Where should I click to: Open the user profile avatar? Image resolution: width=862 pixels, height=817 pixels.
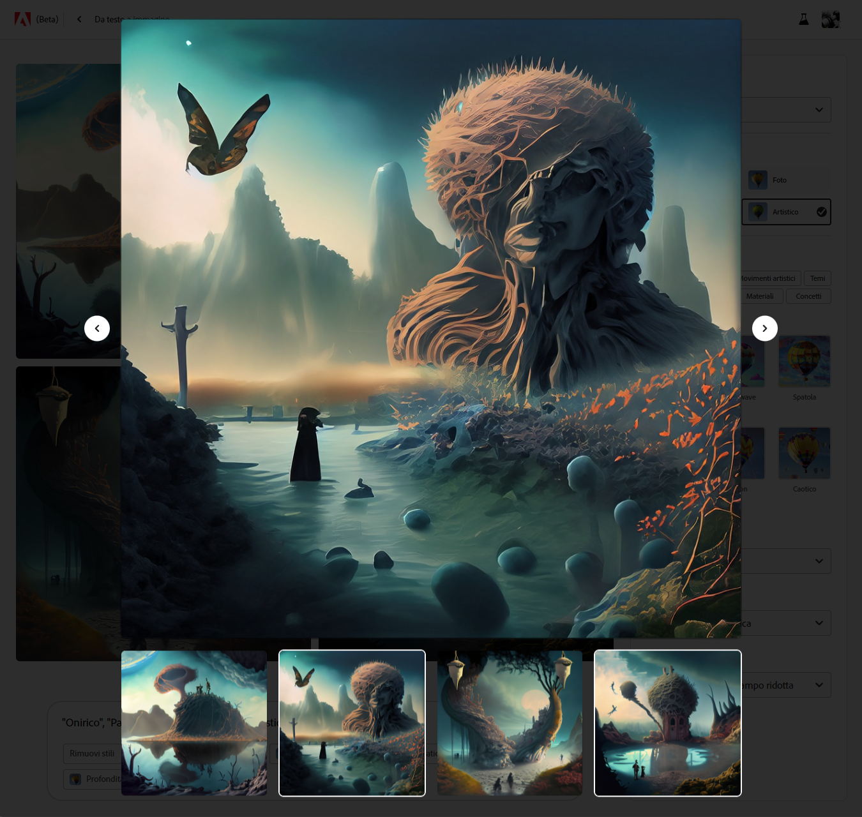click(830, 20)
